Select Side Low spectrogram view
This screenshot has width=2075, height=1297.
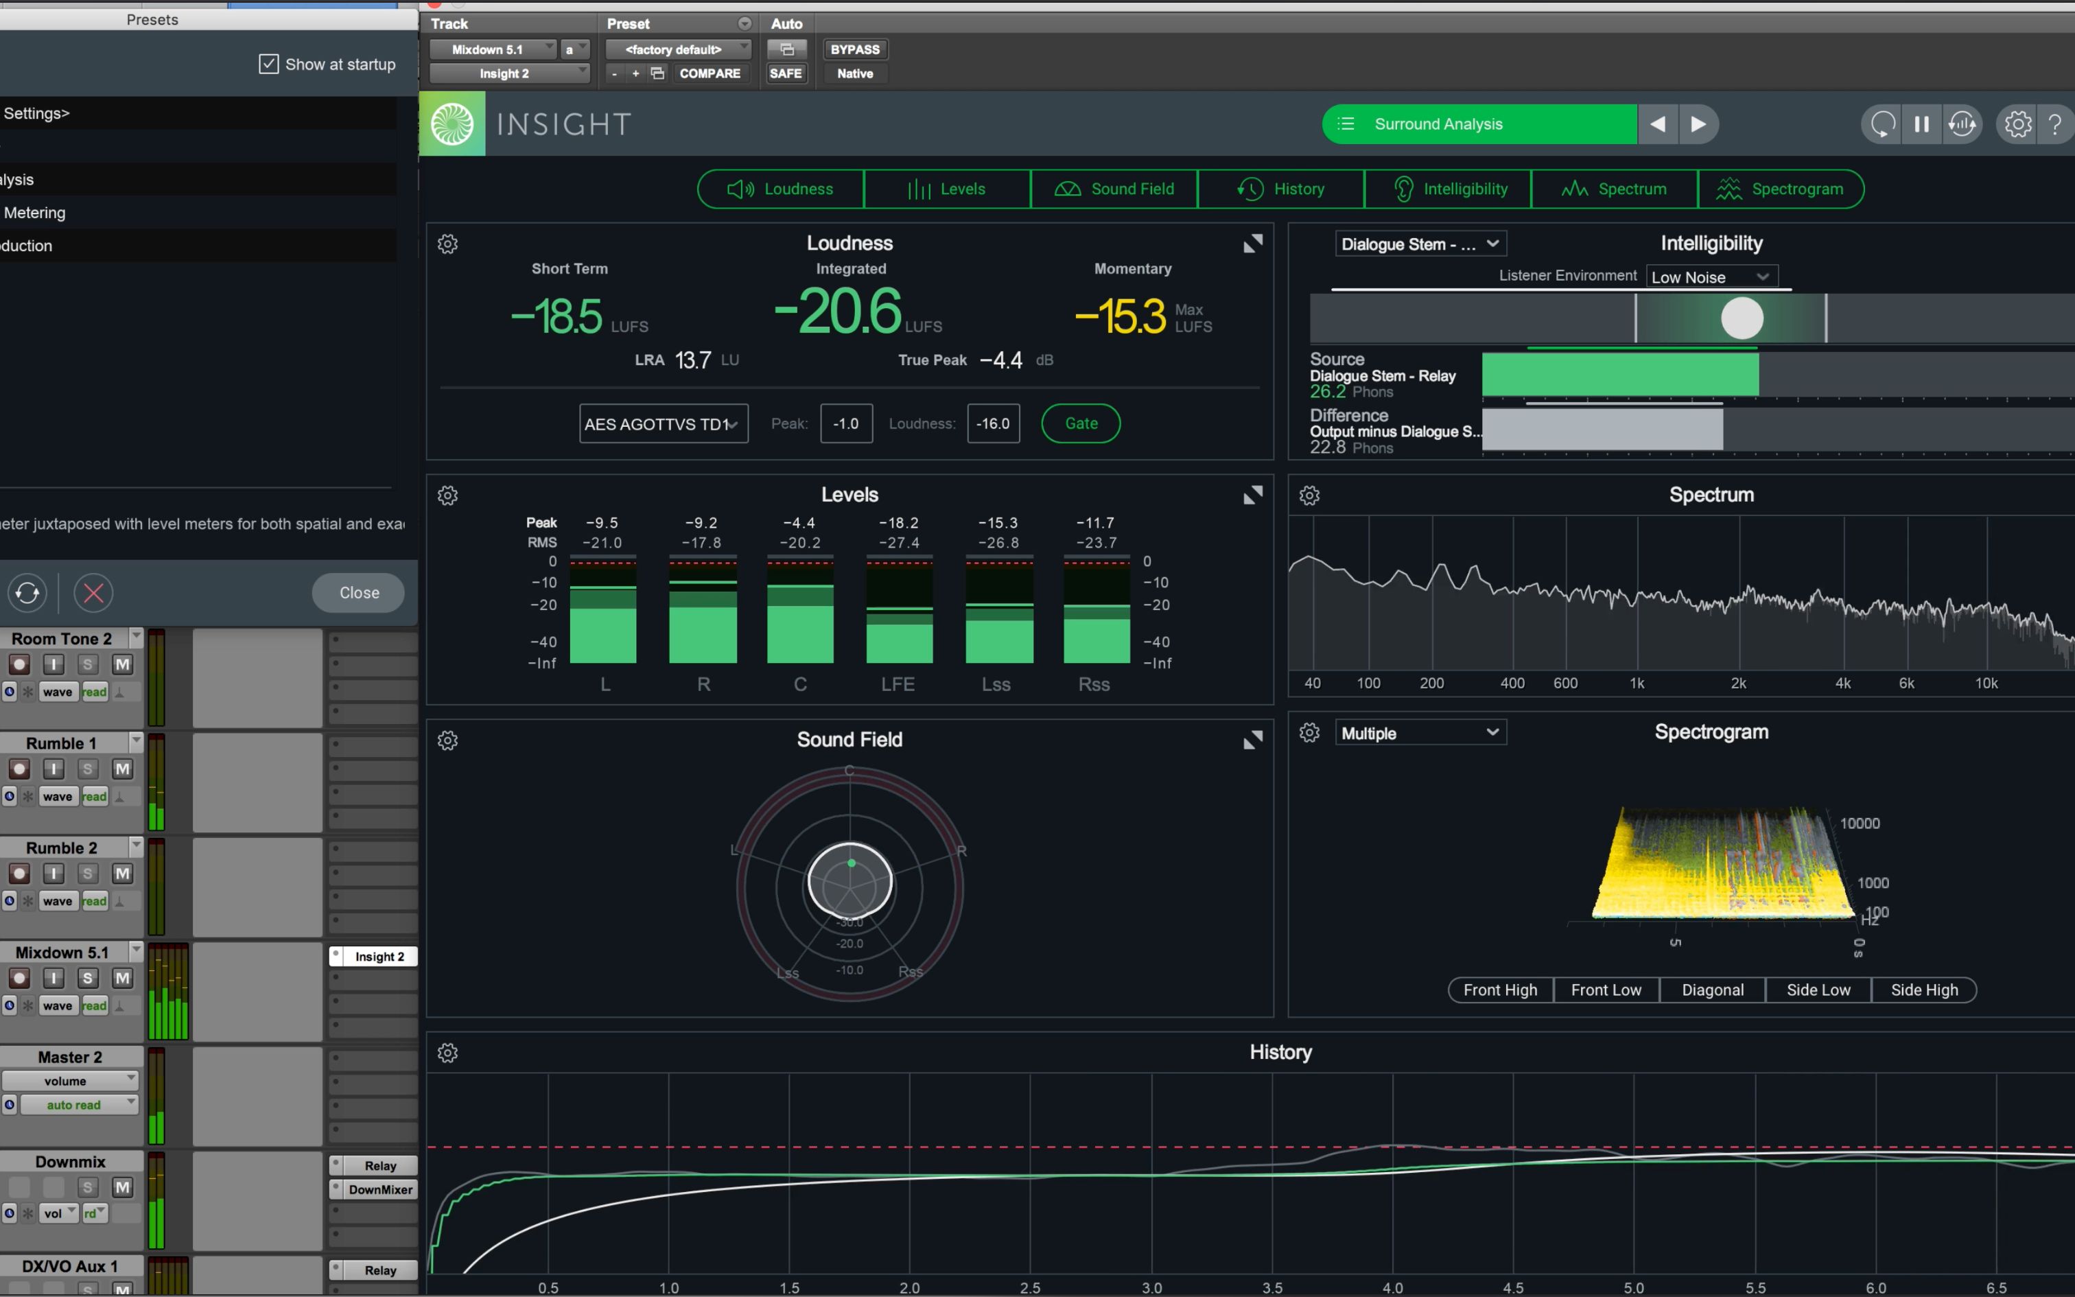coord(1818,991)
